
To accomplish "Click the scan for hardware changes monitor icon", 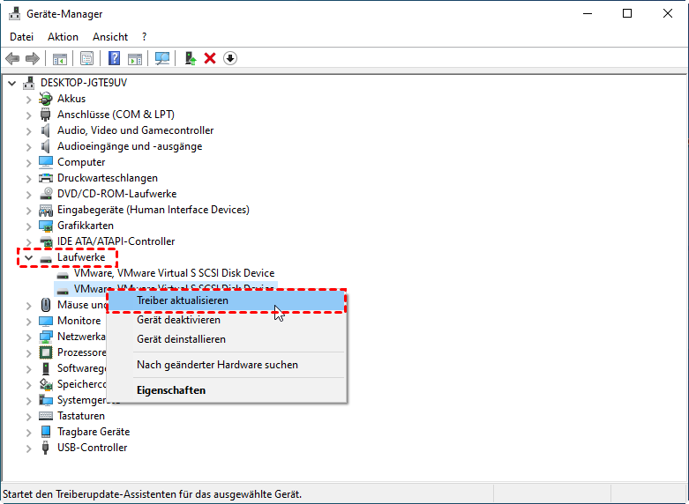I will pos(162,58).
